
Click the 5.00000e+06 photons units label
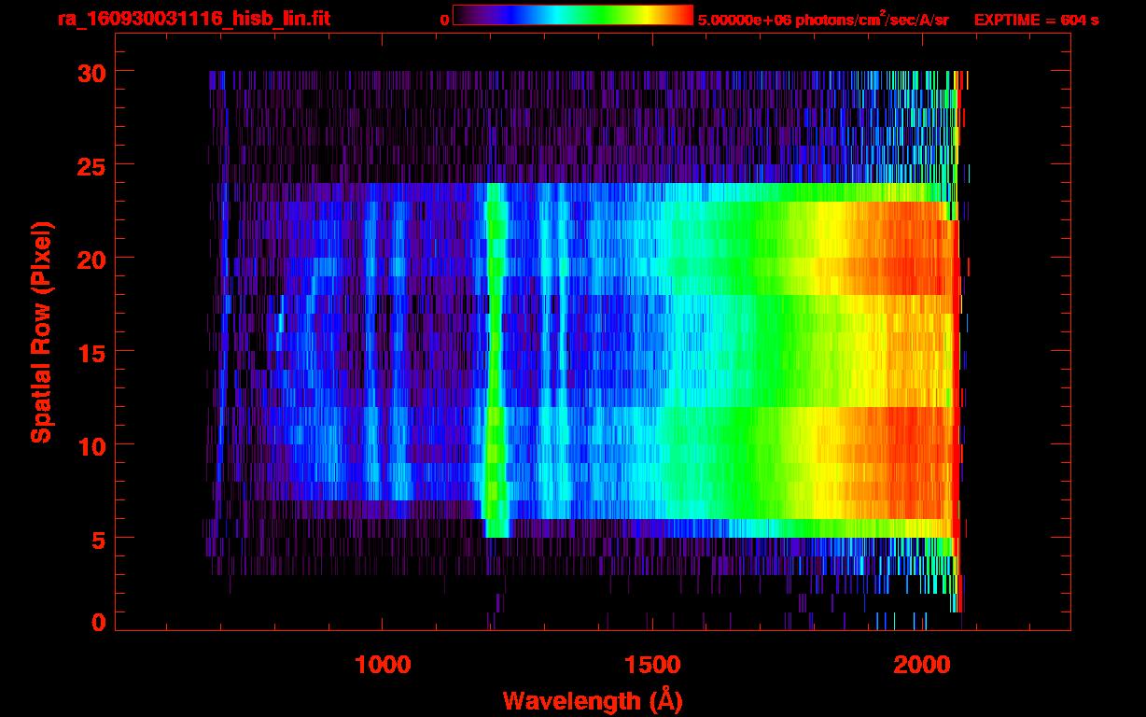pyautogui.click(x=823, y=19)
